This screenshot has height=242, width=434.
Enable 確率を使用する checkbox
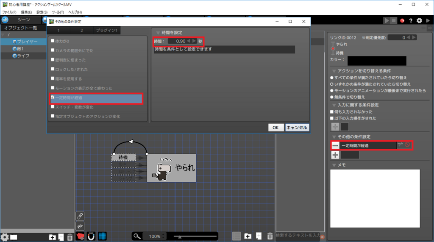tap(53, 78)
